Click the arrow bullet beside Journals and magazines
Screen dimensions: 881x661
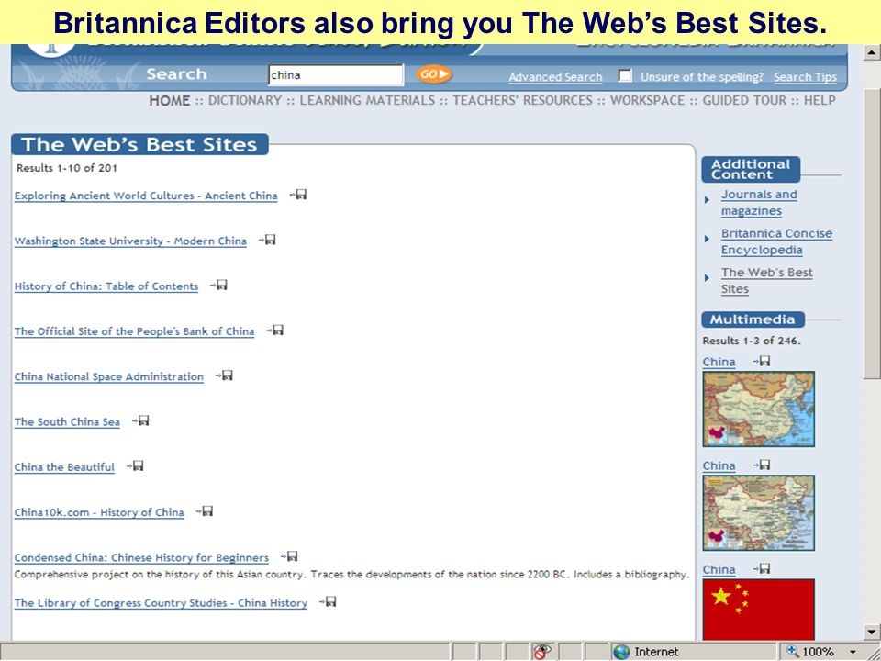[x=707, y=199]
